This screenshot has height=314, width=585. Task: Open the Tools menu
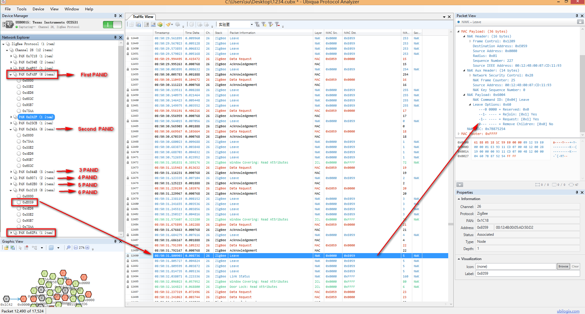click(21, 9)
